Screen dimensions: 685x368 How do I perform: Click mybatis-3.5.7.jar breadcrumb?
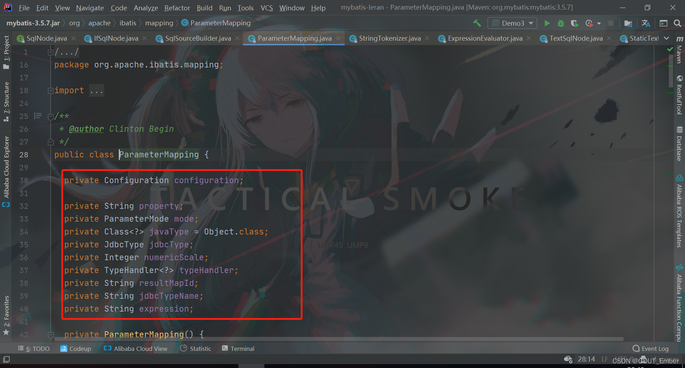pyautogui.click(x=33, y=23)
